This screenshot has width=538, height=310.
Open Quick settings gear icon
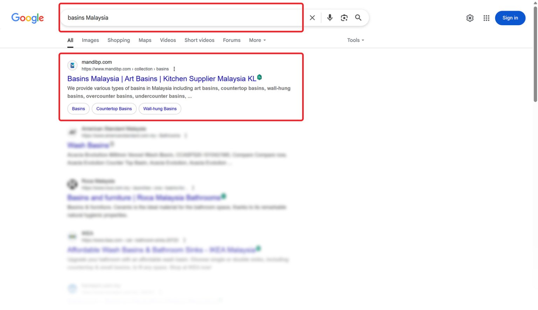point(470,18)
